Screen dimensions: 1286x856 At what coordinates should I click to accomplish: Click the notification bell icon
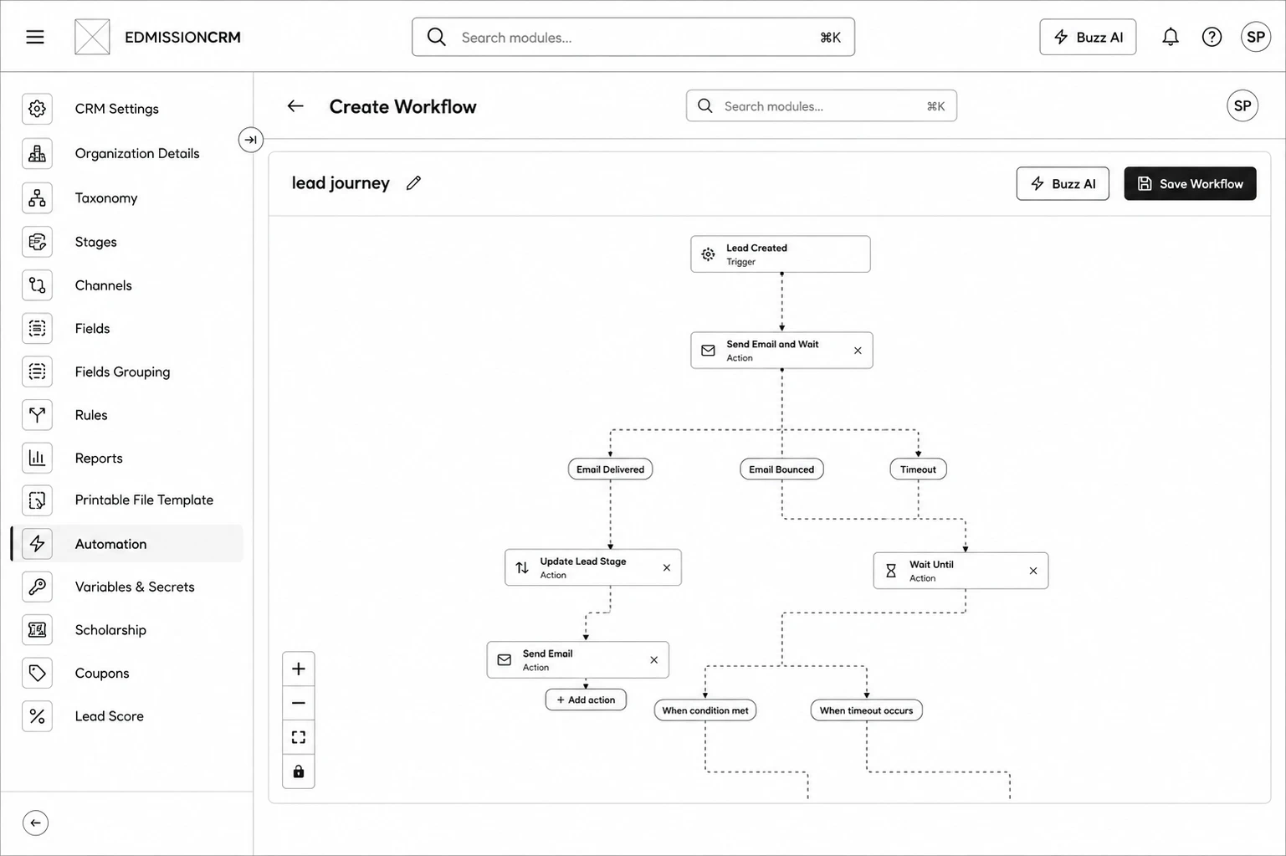coord(1171,37)
